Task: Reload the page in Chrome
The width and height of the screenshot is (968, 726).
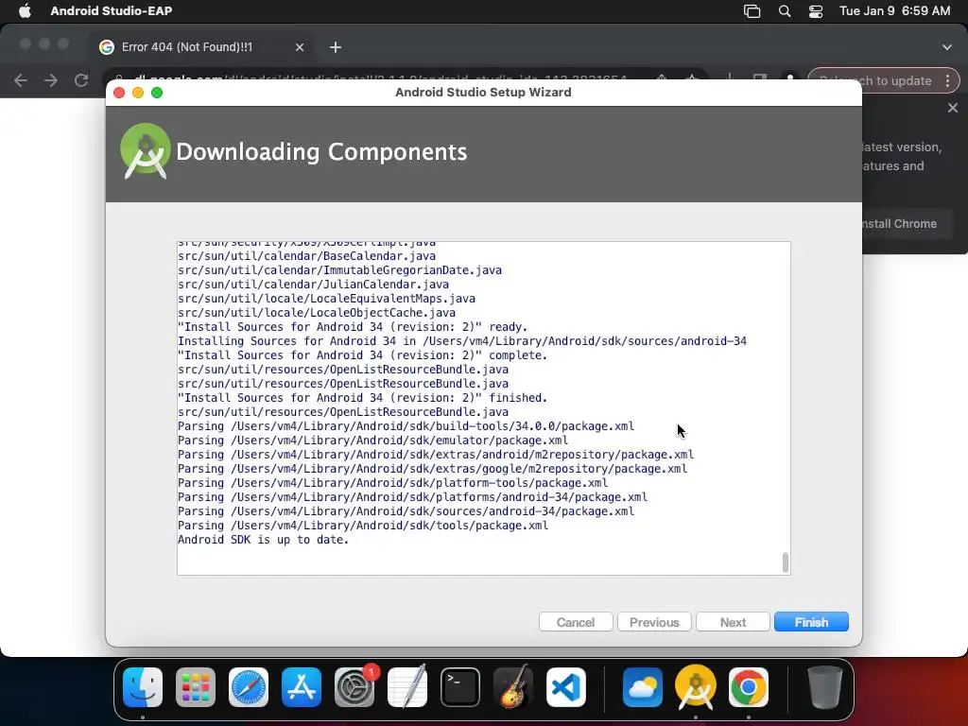Action: pos(81,80)
